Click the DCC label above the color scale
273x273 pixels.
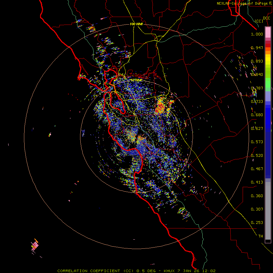[266, 18]
